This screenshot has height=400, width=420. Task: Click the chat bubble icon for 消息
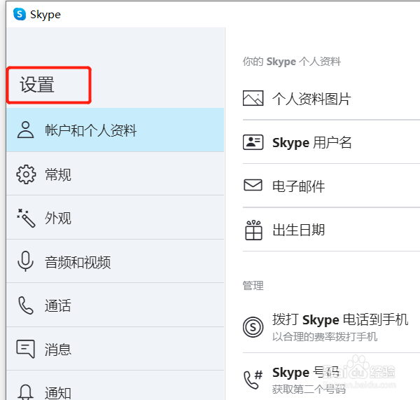point(25,349)
